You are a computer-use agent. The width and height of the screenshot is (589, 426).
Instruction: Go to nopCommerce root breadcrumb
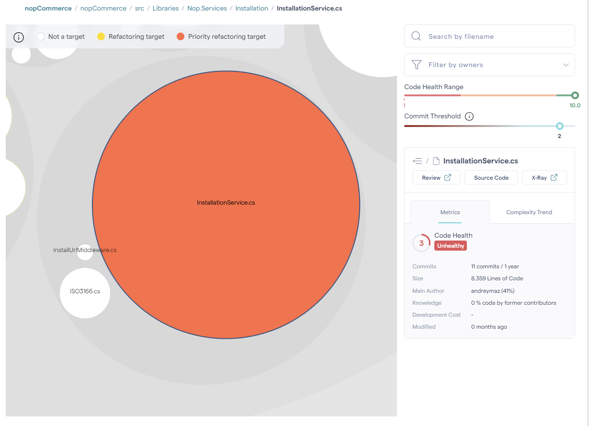tap(48, 8)
